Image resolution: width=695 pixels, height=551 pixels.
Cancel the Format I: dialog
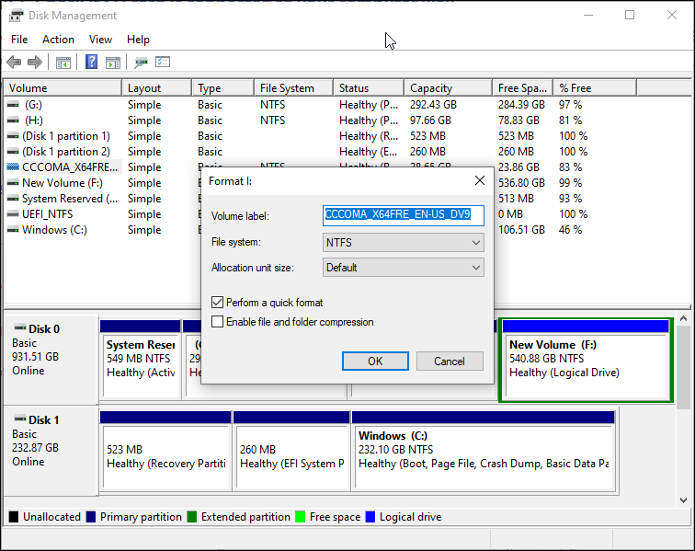coord(450,361)
